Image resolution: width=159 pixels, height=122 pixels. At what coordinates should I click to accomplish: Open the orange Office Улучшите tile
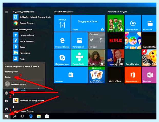[x=133, y=75]
